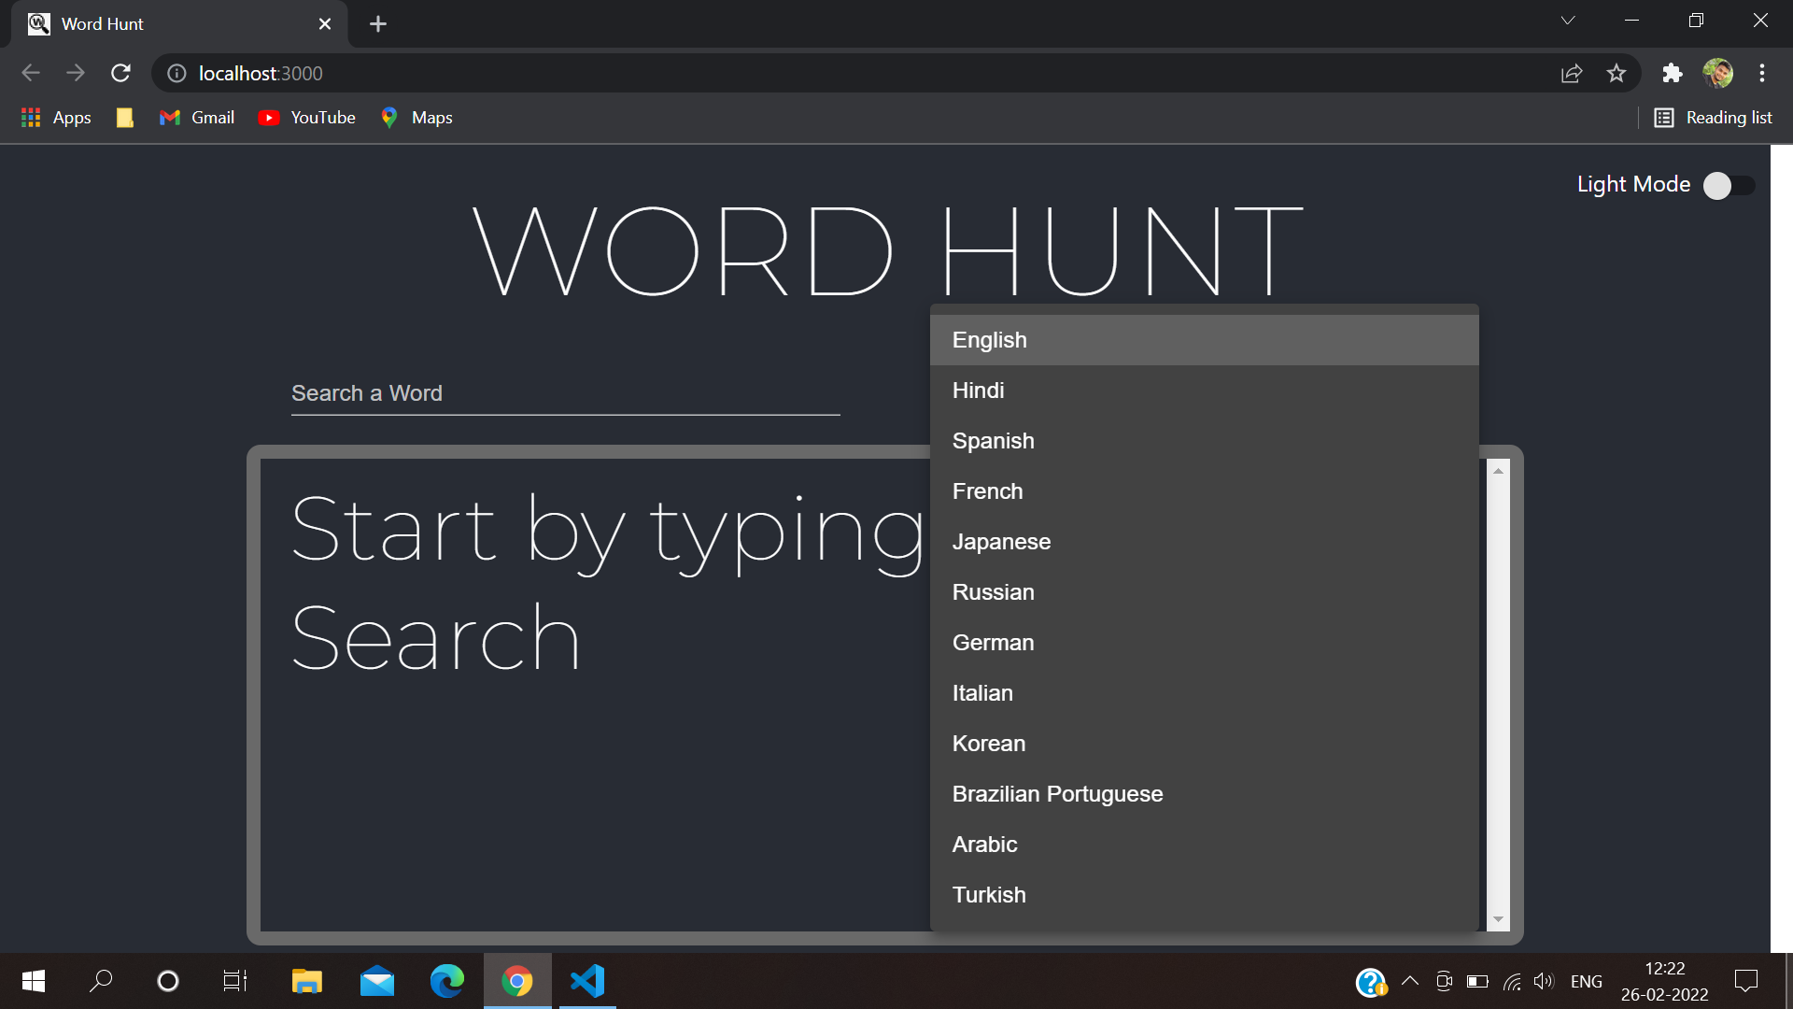The height and width of the screenshot is (1009, 1793).
Task: Click the browser back arrow
Action: coord(31,73)
